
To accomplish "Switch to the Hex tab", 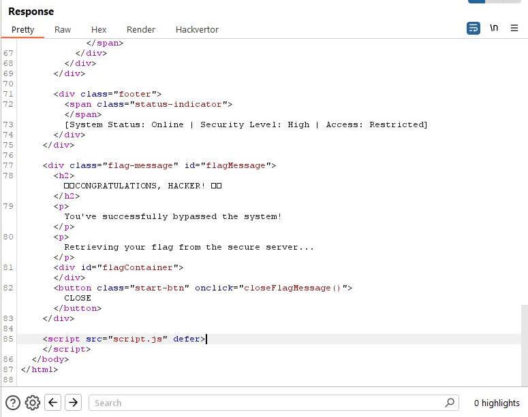I will 99,30.
